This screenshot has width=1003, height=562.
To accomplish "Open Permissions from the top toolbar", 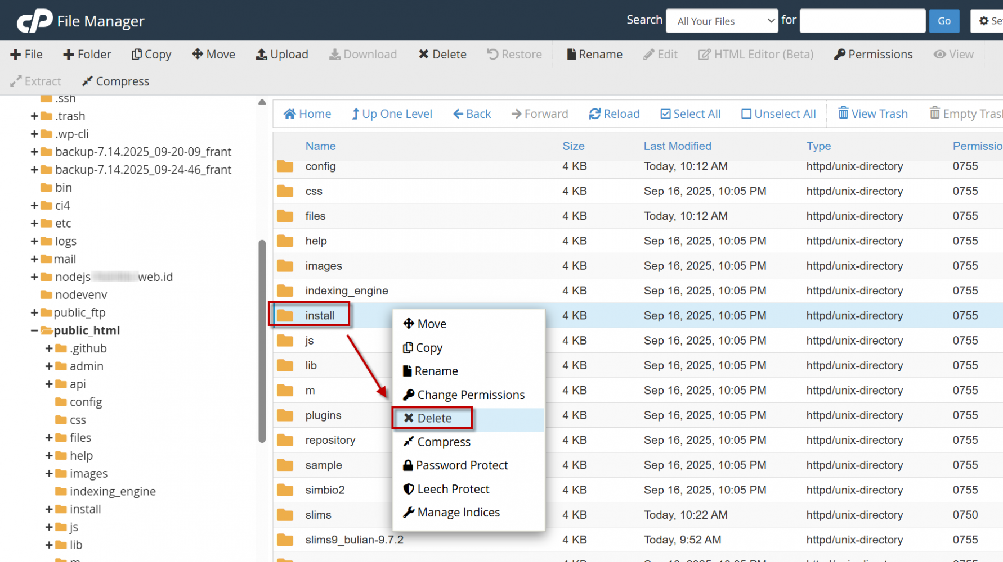I will coord(873,55).
